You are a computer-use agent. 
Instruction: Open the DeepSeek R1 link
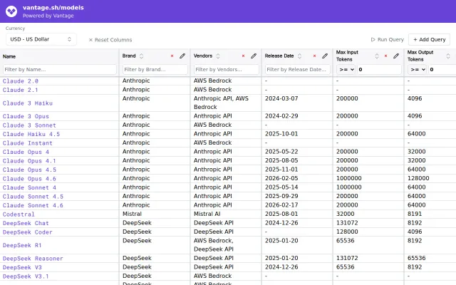(x=22, y=245)
